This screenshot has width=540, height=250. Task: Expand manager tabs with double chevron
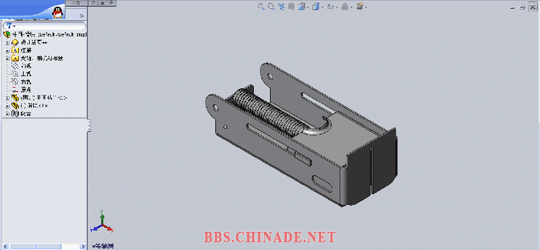pyautogui.click(x=82, y=15)
